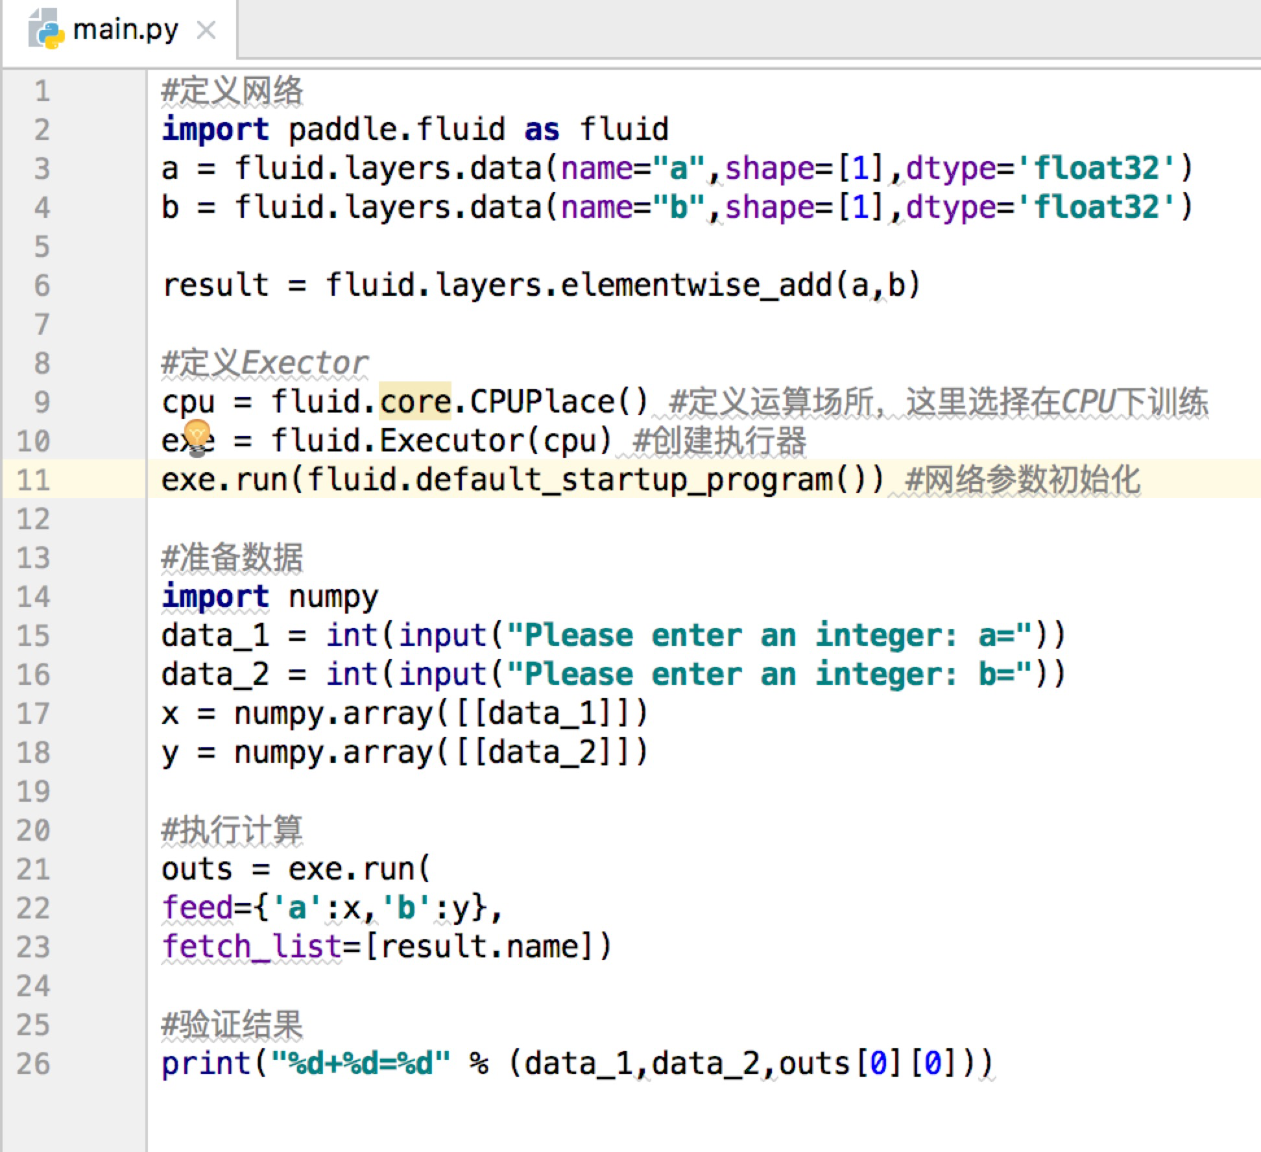
Task: Click comment '#定义运算场所' on line 9
Action: point(772,402)
